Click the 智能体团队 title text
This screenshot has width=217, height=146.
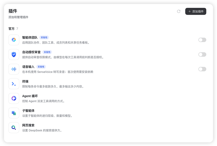tap(30, 38)
